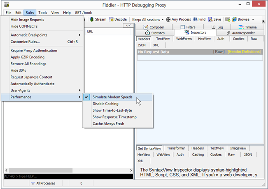Click the camera screenshot toolbar icon
This screenshot has height=189, width=268.
tap(228, 19)
